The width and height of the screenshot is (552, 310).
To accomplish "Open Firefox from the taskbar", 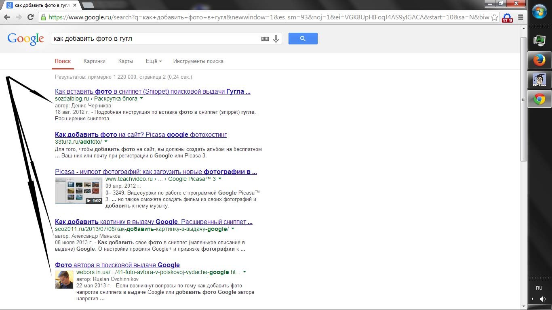I will [x=539, y=61].
